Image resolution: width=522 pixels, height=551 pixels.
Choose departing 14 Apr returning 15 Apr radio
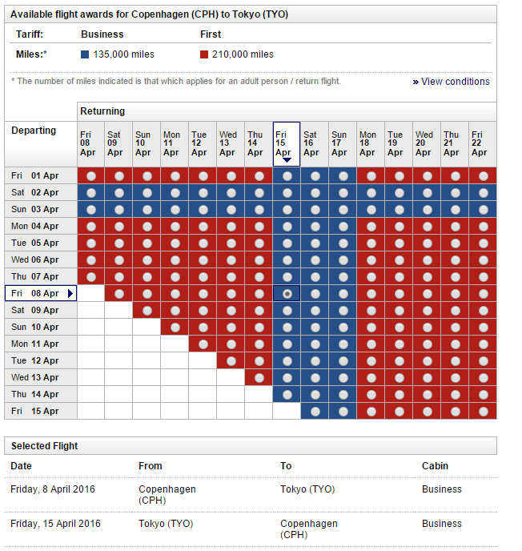coord(287,394)
